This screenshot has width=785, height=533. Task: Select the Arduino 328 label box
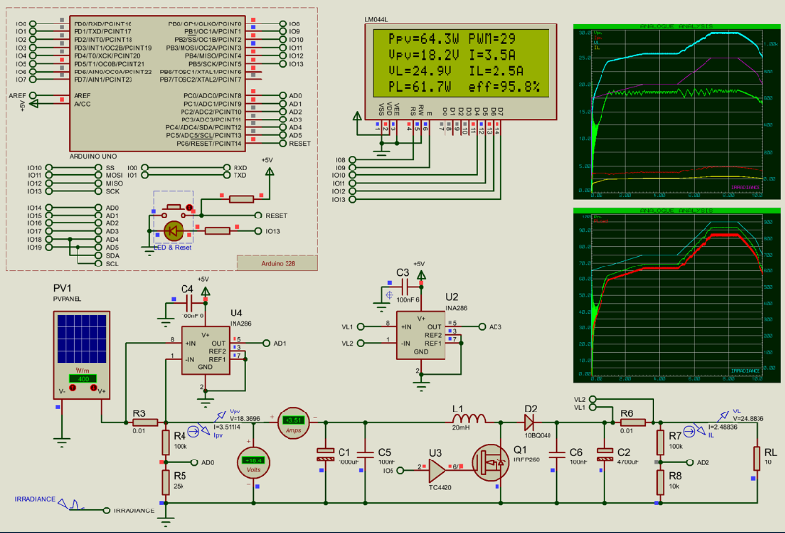[x=278, y=263]
